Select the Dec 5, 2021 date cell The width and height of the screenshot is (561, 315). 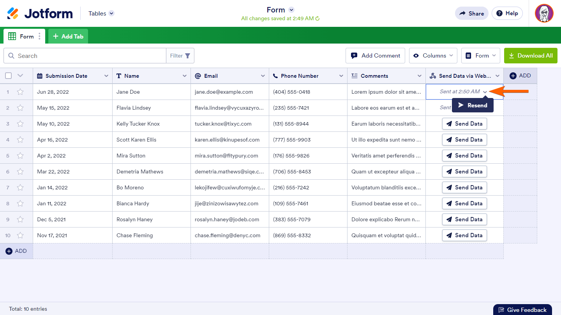(73, 219)
